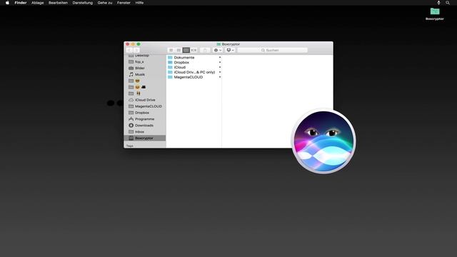Viewport: 457px width, 257px height.
Task: Click the Downloads arrow icon in sidebar
Action: click(131, 126)
